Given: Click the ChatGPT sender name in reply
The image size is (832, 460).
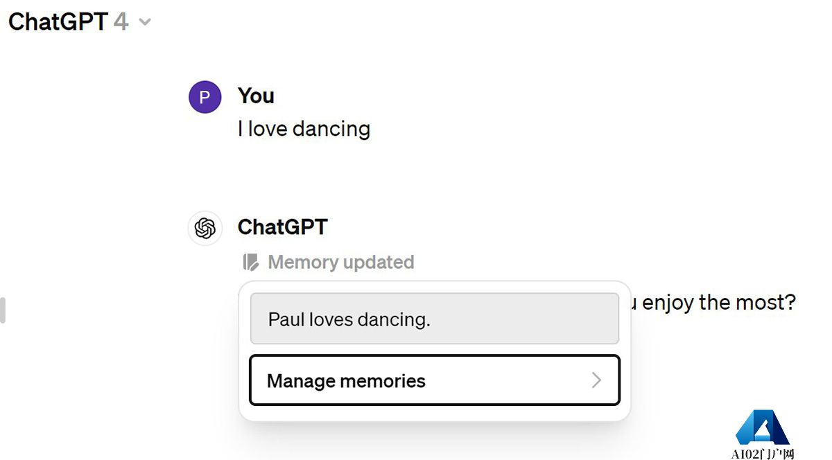Looking at the screenshot, I should [282, 227].
